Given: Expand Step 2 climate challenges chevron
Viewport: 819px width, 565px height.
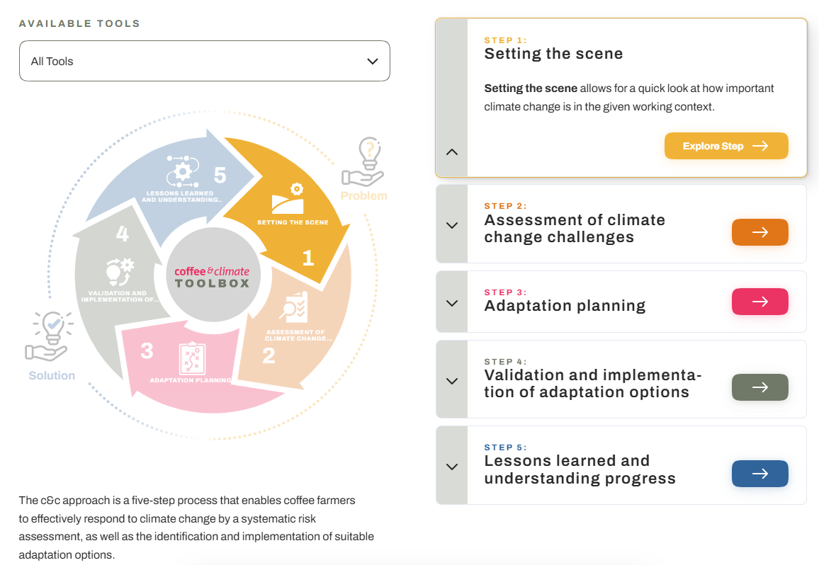Looking at the screenshot, I should [452, 225].
